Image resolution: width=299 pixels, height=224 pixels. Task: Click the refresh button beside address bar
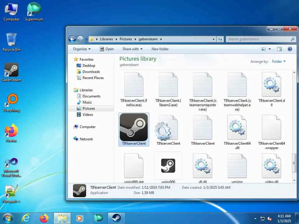coord(220,39)
